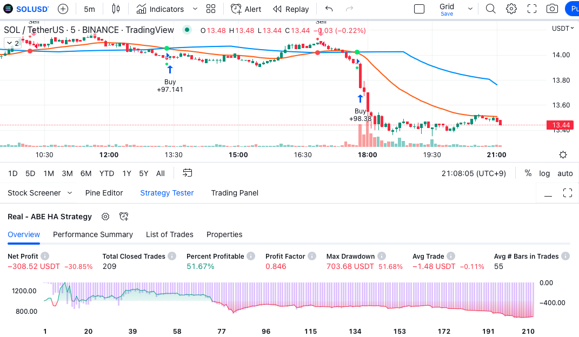Image resolution: width=579 pixels, height=337 pixels.
Task: Open the Pine Editor tab
Action: pos(104,192)
